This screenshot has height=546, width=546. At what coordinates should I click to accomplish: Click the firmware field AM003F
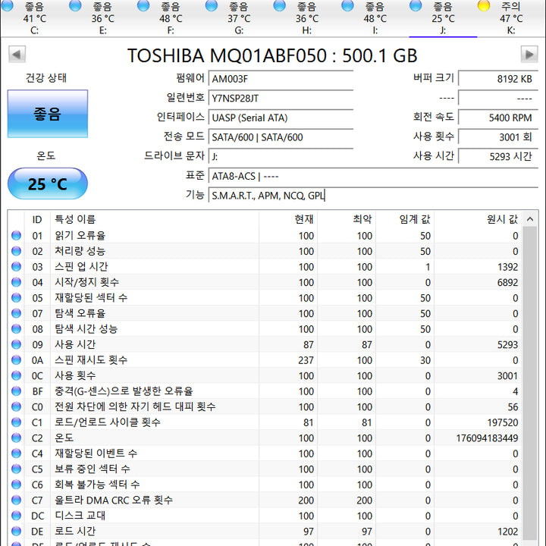pos(281,78)
